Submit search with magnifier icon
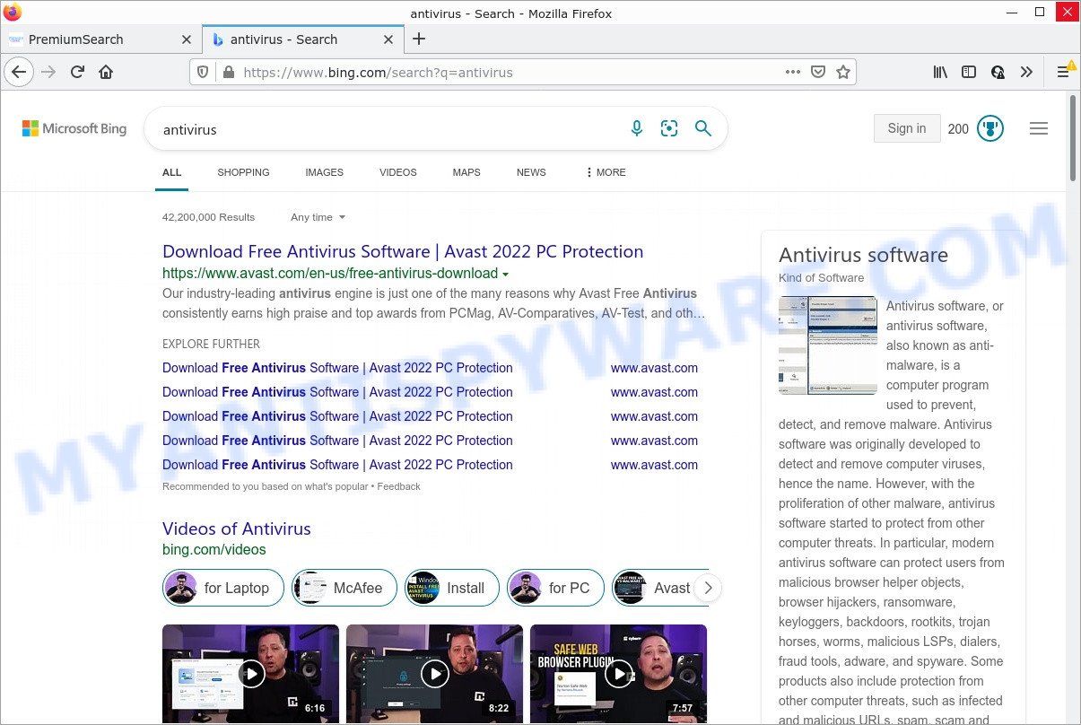The height and width of the screenshot is (725, 1081). [x=703, y=129]
